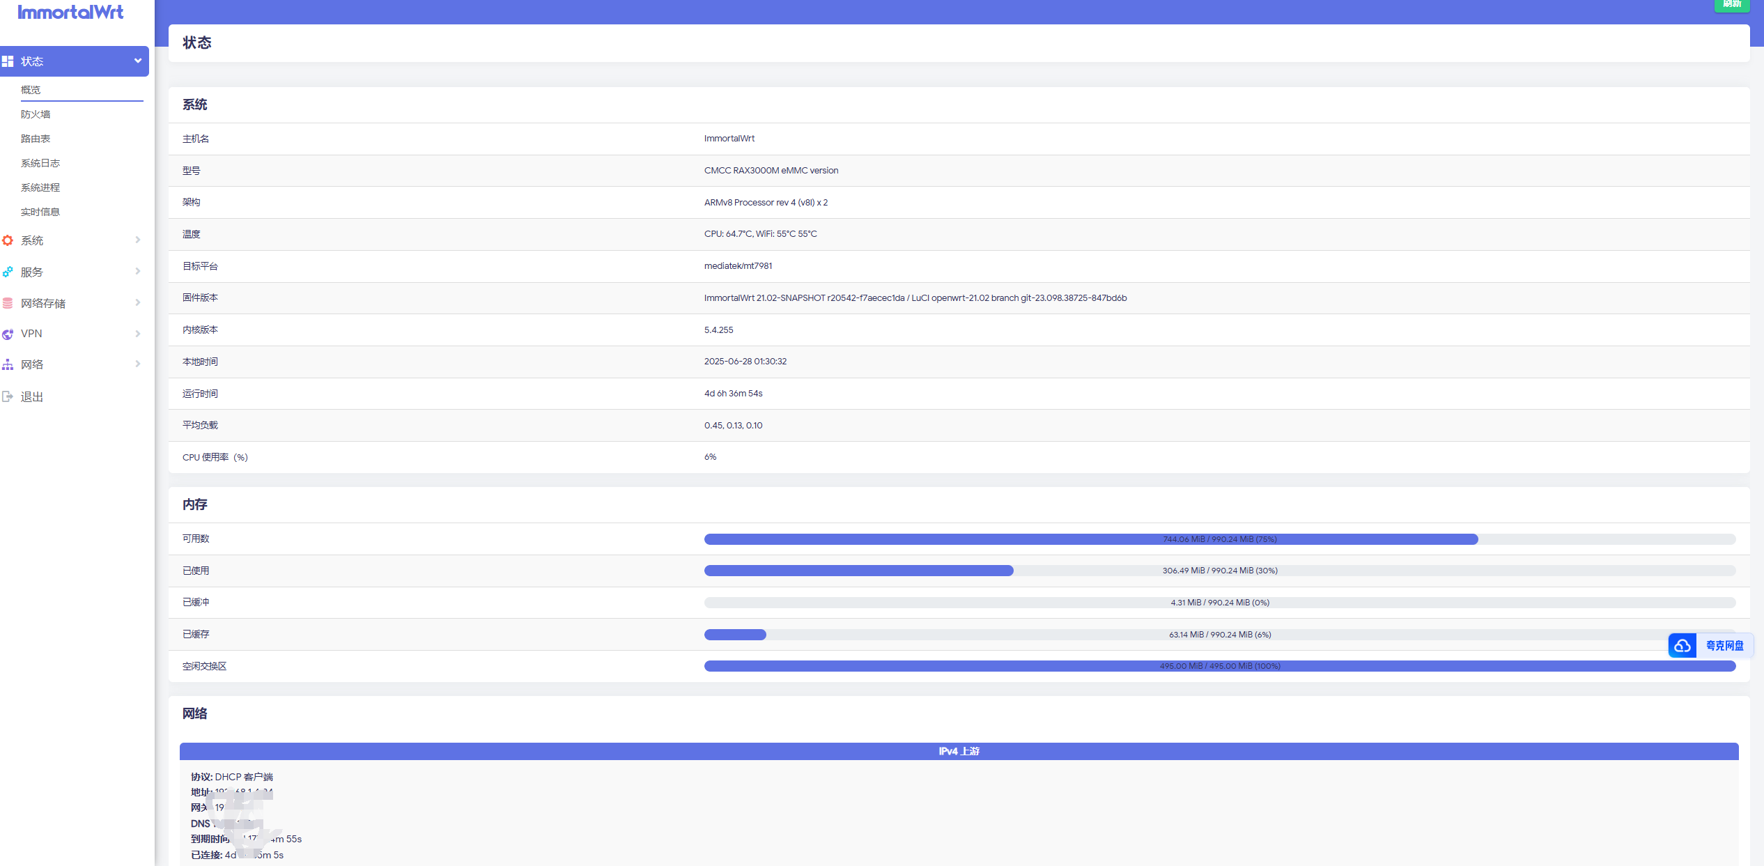Click the green 刷新 button
The image size is (1764, 866).
point(1731,5)
